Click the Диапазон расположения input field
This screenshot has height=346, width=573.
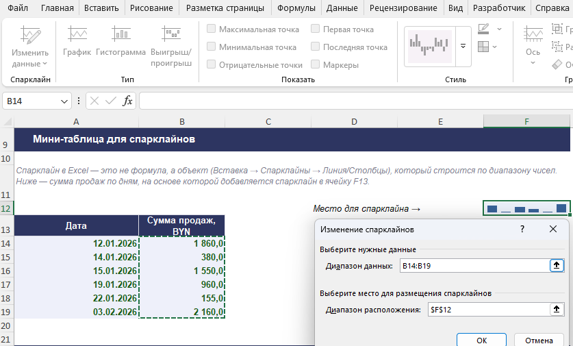(489, 310)
